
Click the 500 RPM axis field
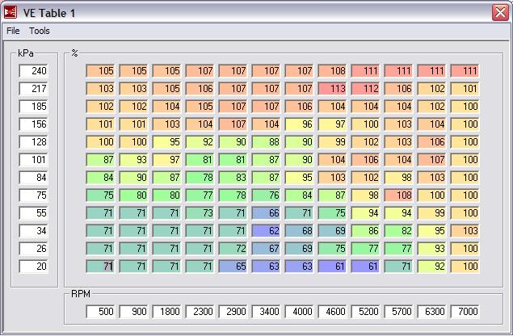[100, 312]
